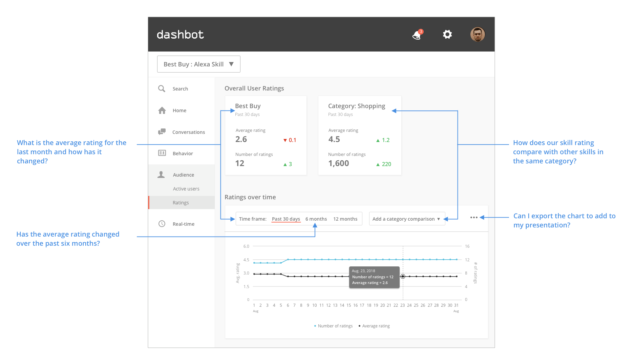The width and height of the screenshot is (635, 363).
Task: Open the three-dot chart options menu
Action: [x=474, y=218]
